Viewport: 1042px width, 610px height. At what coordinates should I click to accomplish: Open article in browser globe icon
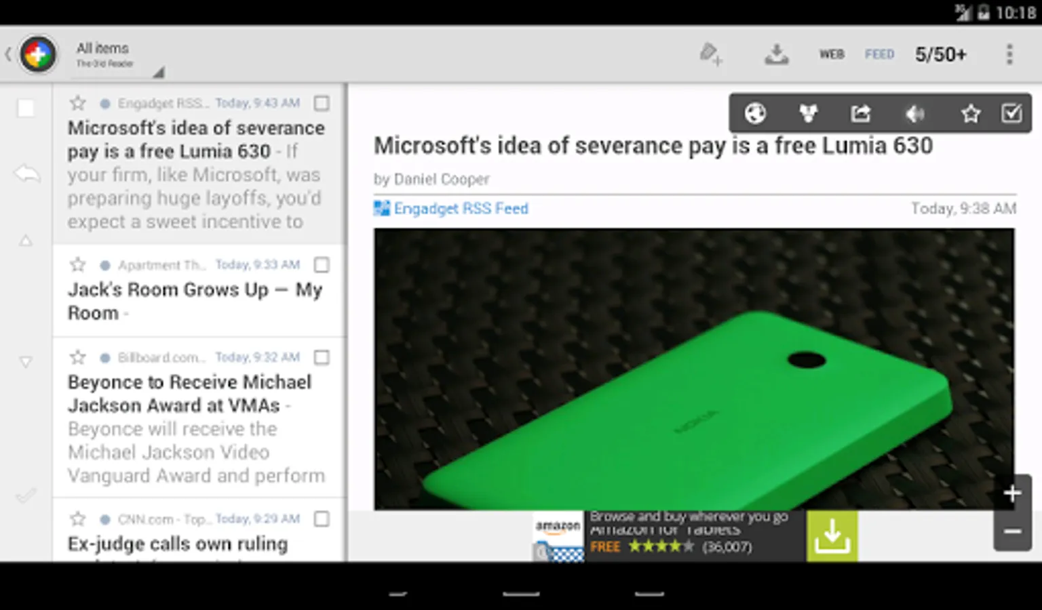click(755, 113)
